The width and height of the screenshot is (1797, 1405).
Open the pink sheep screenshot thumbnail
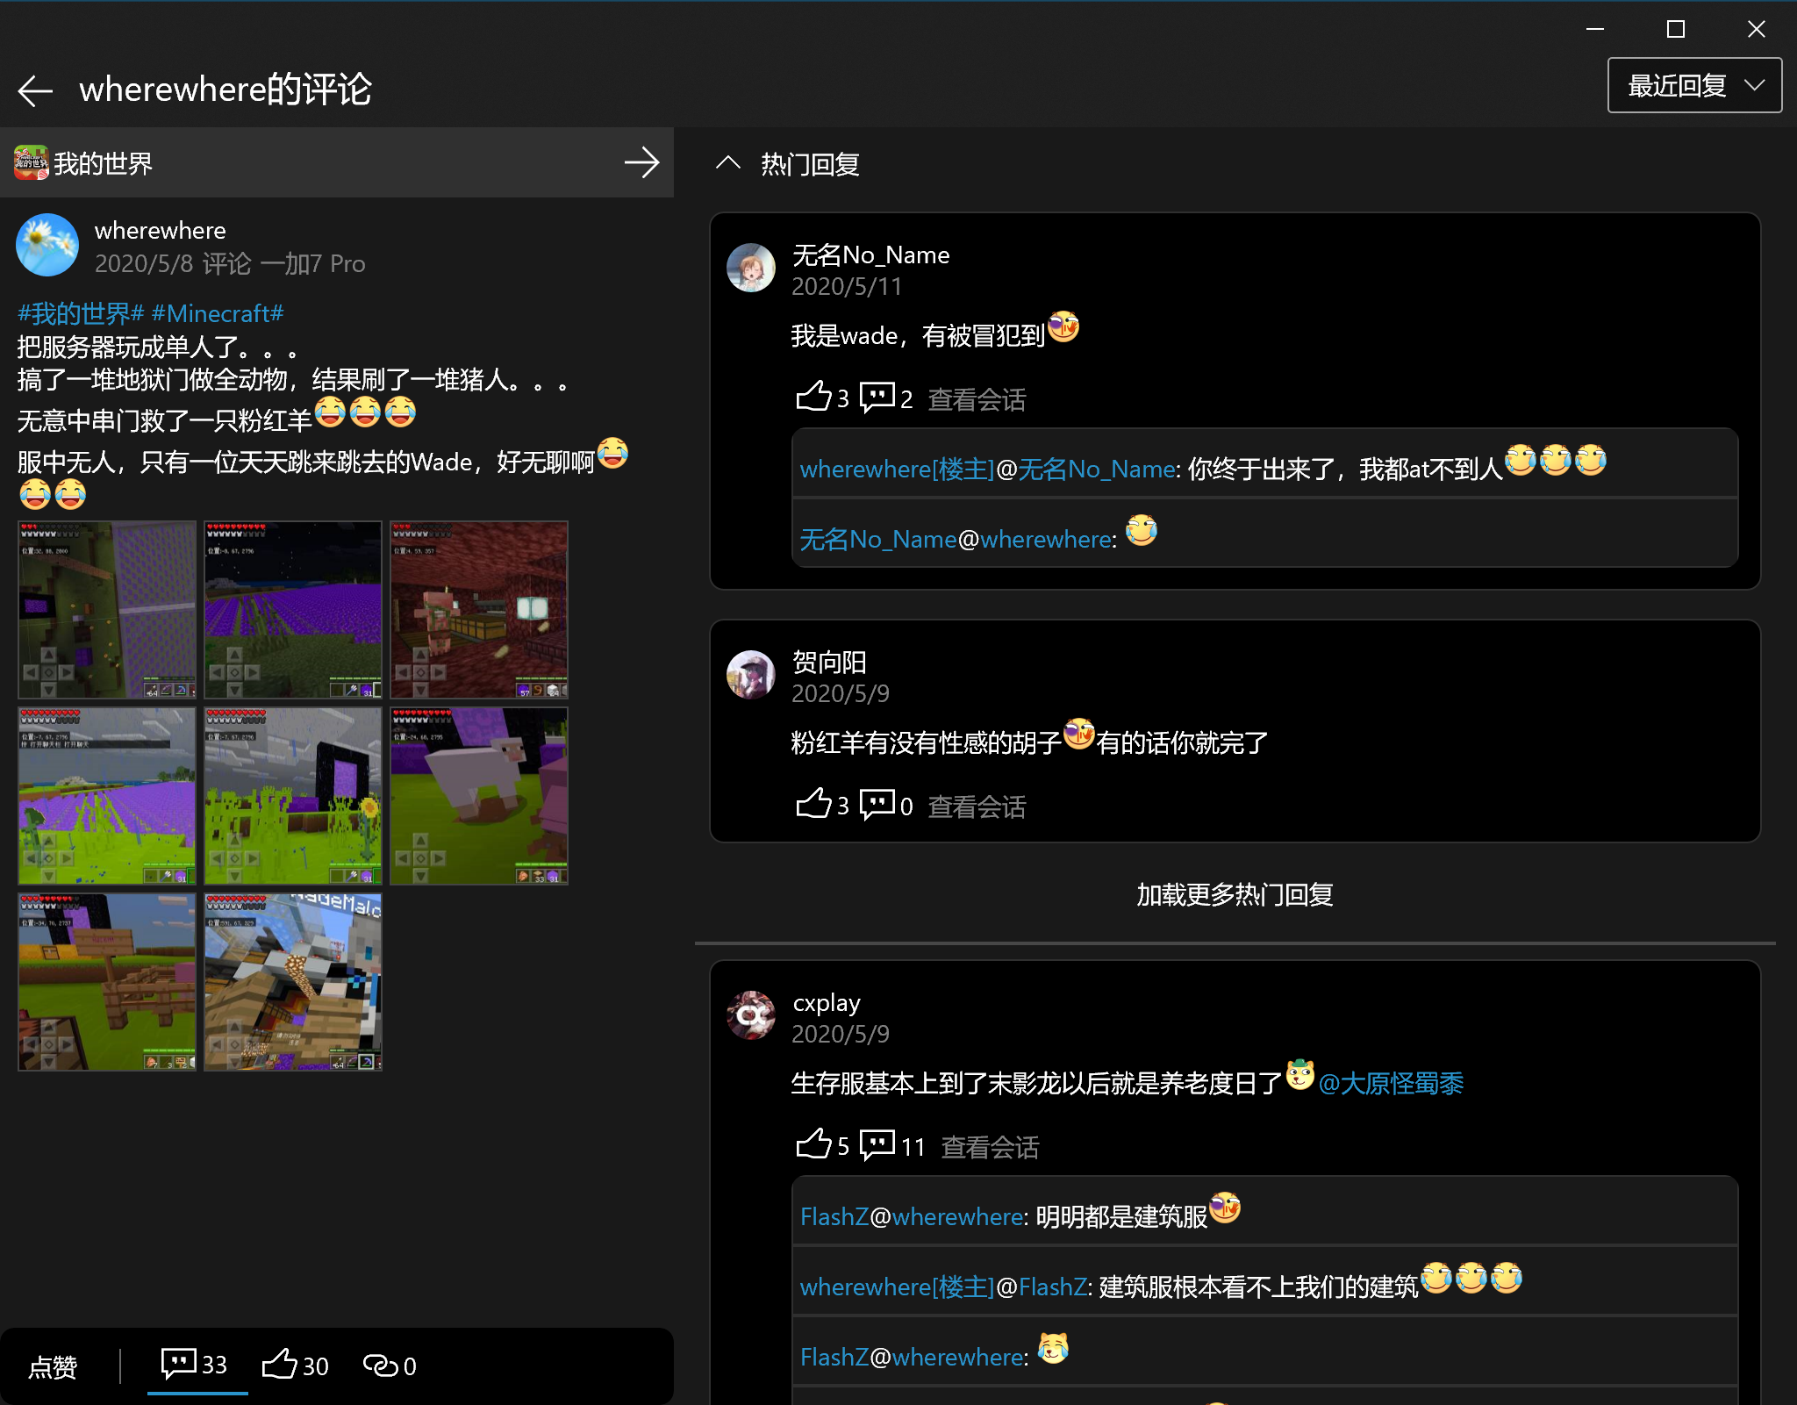tap(479, 796)
